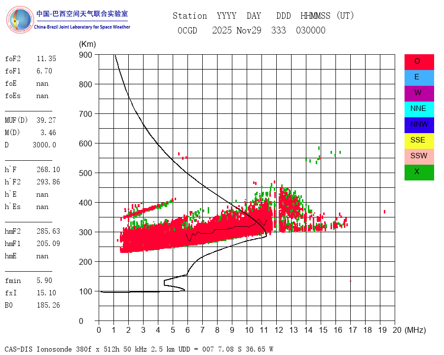Select the MUF(D) value 39.27
Viewport: 444px width, 355px height.
point(46,120)
